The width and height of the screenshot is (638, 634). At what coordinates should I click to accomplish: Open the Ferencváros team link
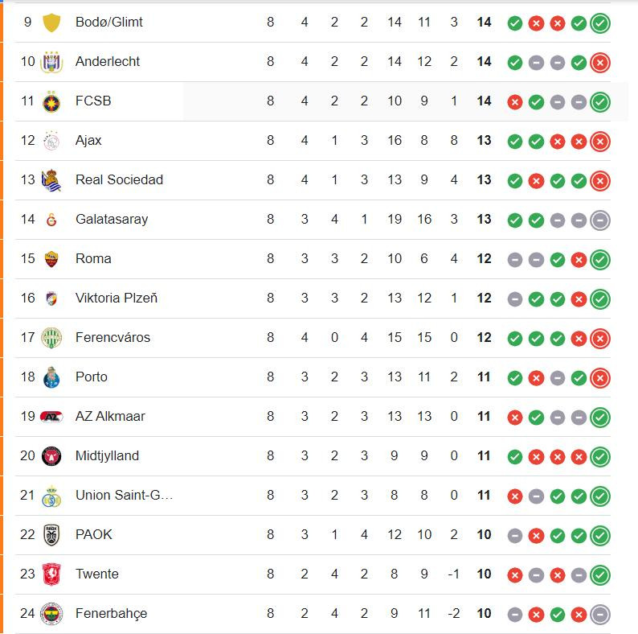pyautogui.click(x=112, y=337)
